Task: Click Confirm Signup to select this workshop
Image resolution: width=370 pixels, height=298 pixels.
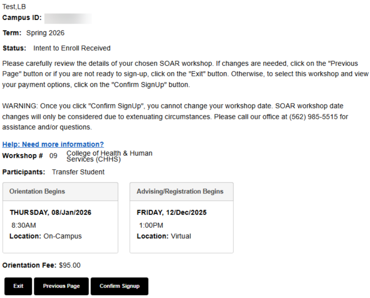Action: (120, 286)
